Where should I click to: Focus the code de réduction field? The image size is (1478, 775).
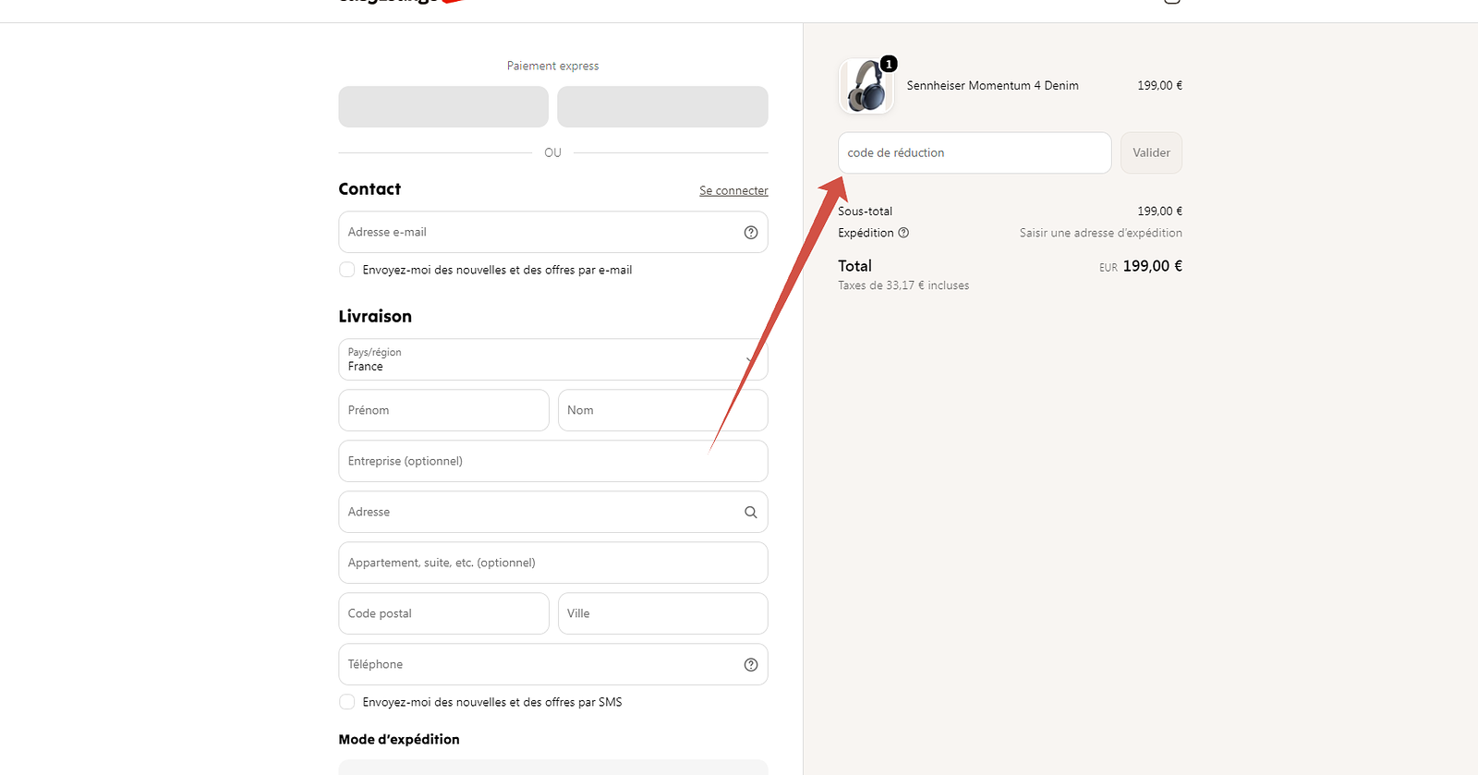point(975,152)
